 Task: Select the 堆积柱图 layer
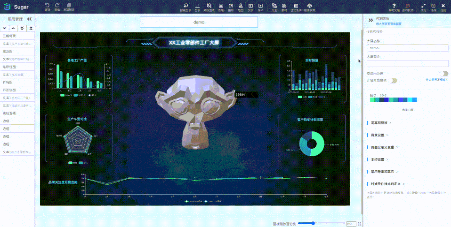(x=17, y=67)
